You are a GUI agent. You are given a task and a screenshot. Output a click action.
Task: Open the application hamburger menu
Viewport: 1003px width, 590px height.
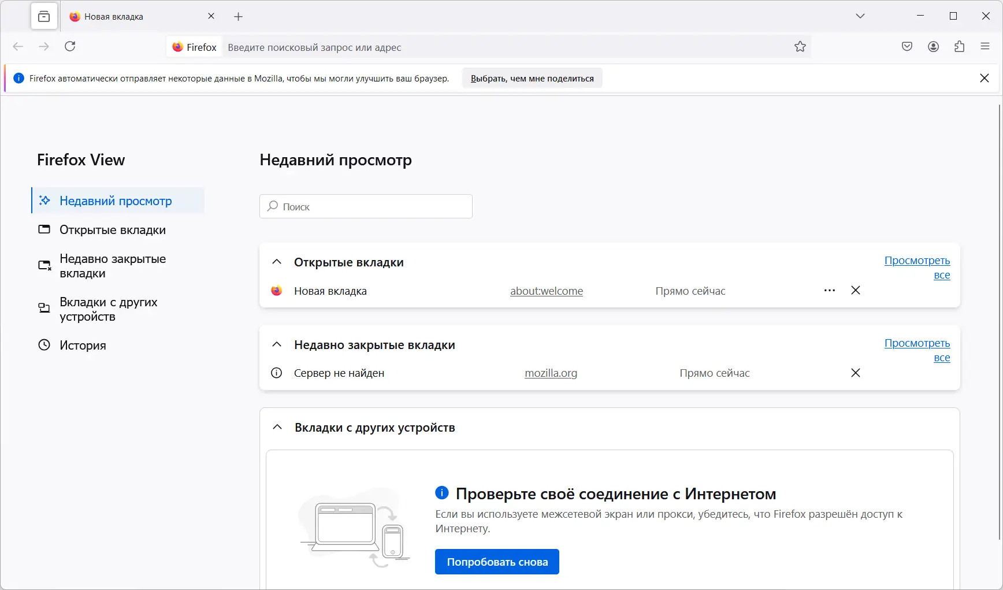point(985,46)
